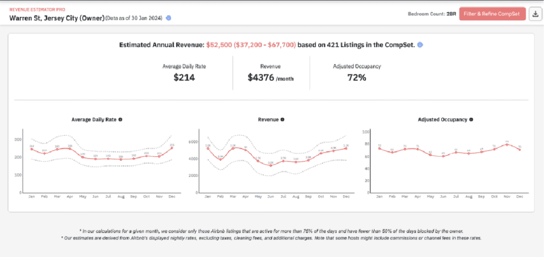The height and width of the screenshot is (257, 544).
Task: Open Adjusted Occupancy chart info icon
Action: 471,119
